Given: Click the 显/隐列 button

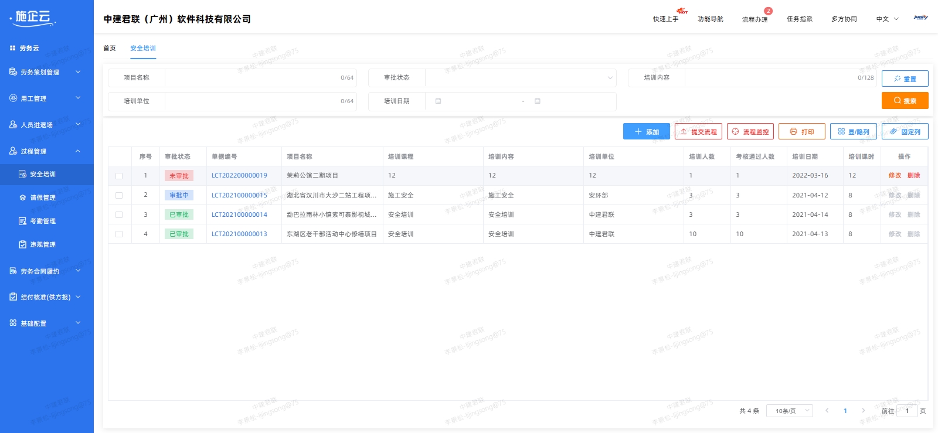Looking at the screenshot, I should 854,131.
